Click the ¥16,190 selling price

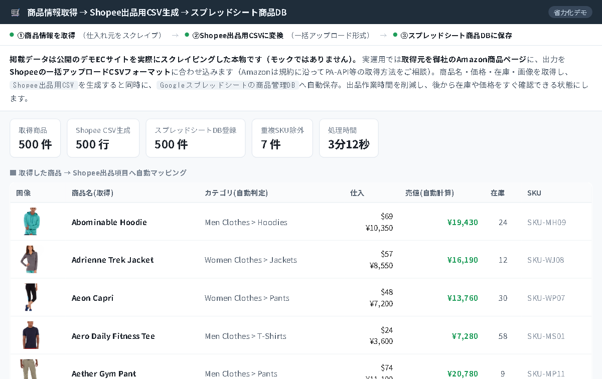tap(463, 260)
